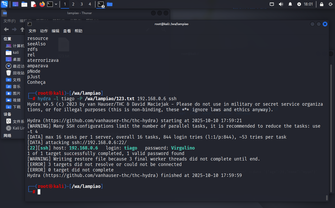Open the terminal 文件 menu

tap(32, 31)
